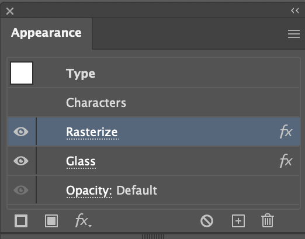The image size is (305, 239).
Task: Click the Opacity link
Action: point(89,191)
